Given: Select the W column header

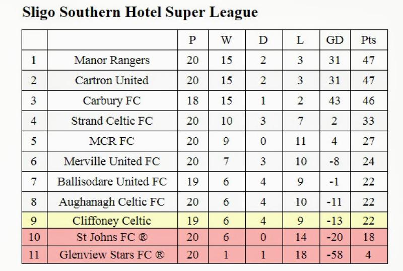Looking at the screenshot, I should (227, 40).
